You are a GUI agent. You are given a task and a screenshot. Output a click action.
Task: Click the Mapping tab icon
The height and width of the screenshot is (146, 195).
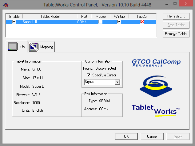[34, 47]
